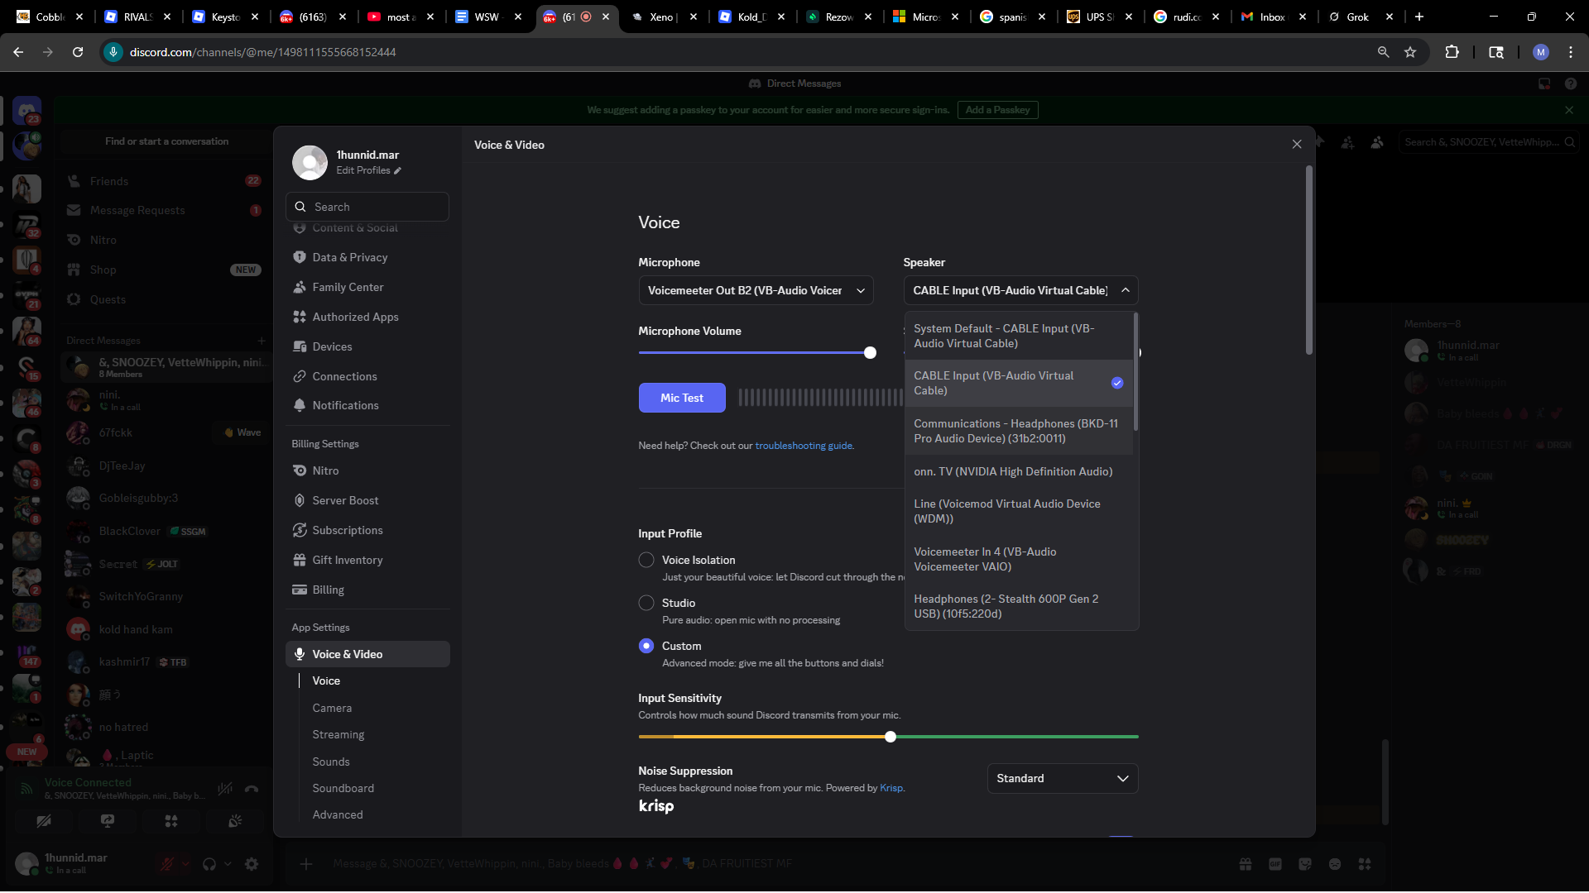Open the Noise Suppression Standard dropdown
Screen dimensions: 1589x893
point(1063,778)
